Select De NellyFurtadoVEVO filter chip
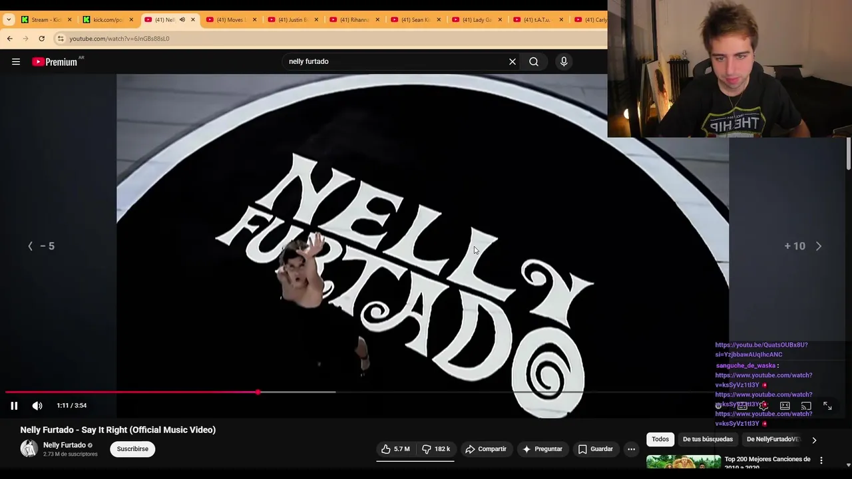The image size is (852, 479). [773, 439]
